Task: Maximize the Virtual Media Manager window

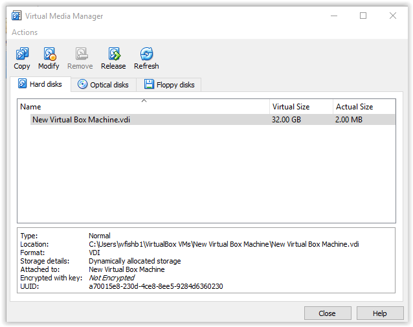Action: (363, 16)
